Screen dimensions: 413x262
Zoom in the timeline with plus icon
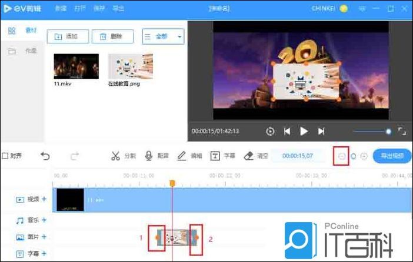click(364, 156)
